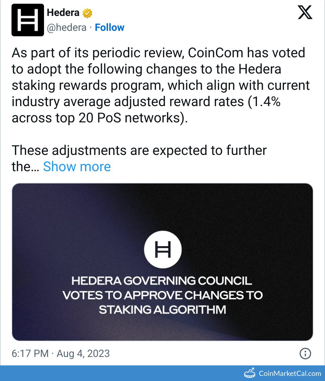Expand tweet with Show more
Image resolution: width=325 pixels, height=381 pixels.
coord(77,166)
